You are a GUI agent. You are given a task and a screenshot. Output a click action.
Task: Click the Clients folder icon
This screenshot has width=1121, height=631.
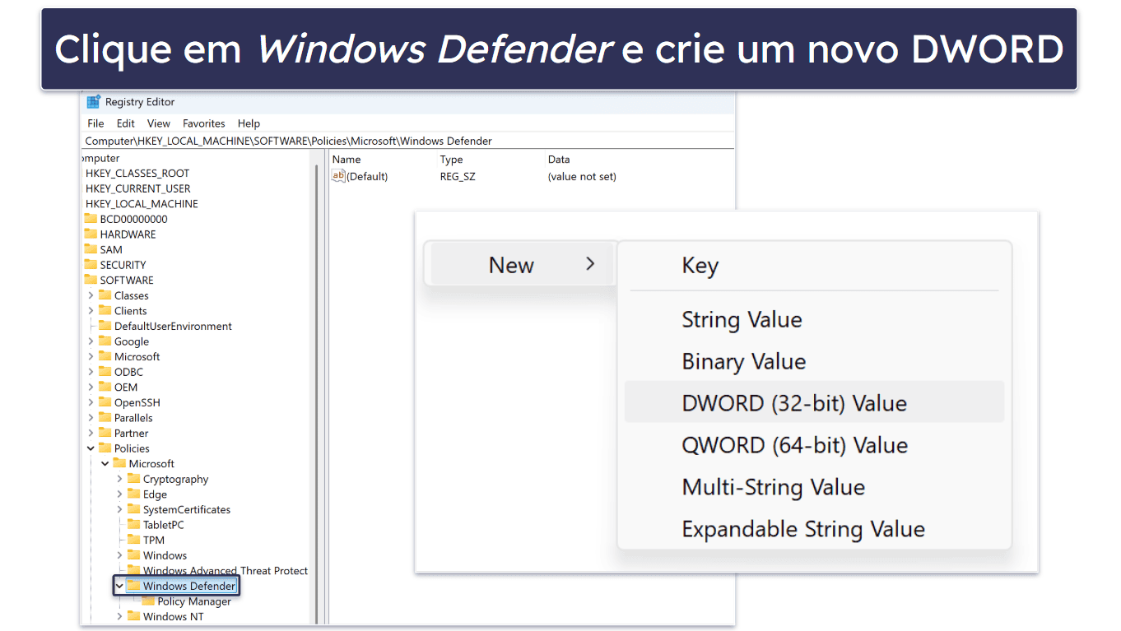click(105, 310)
